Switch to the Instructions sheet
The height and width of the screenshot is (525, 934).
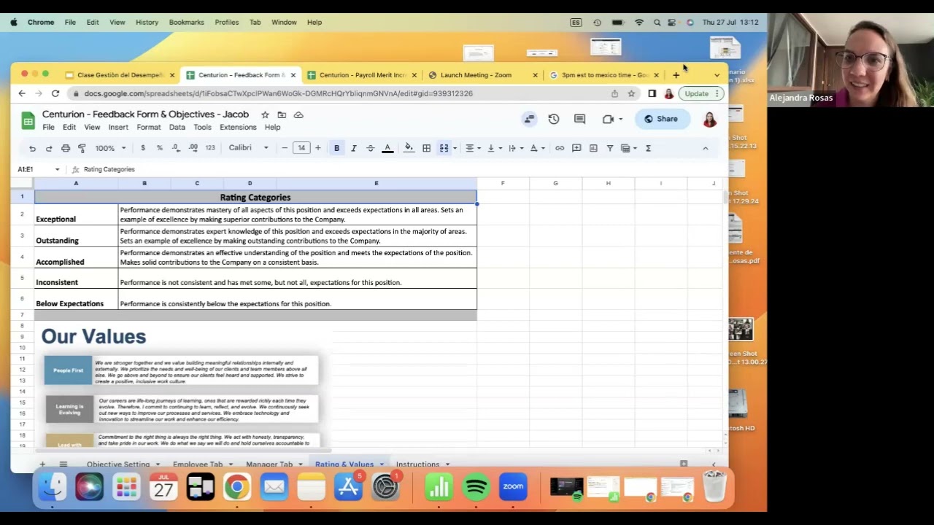[x=417, y=464]
